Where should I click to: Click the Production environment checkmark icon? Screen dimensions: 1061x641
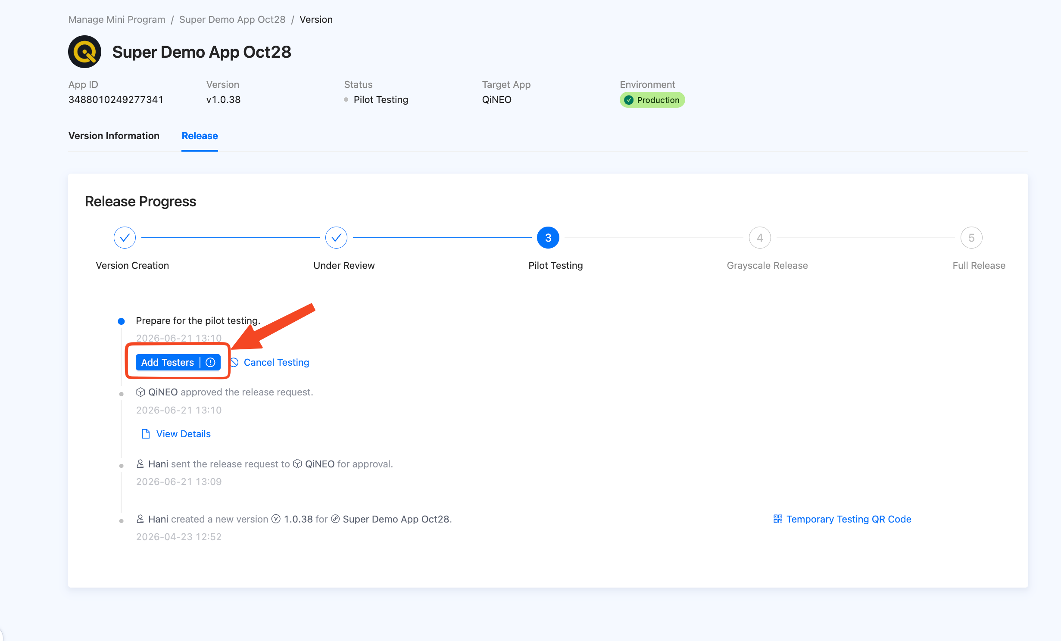point(629,100)
